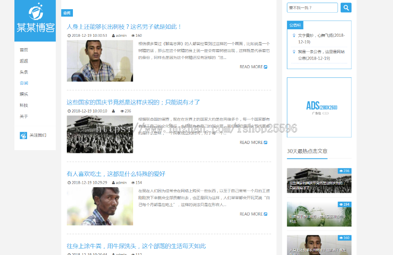Open 首页 in the left menu
This screenshot has width=393, height=255.
24,50
